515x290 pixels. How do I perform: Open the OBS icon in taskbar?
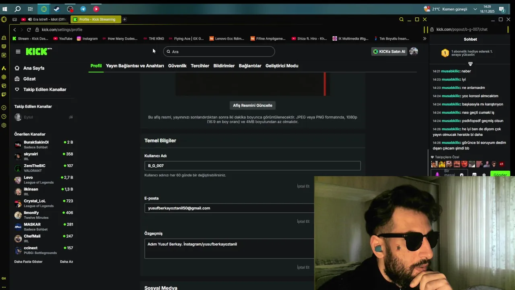pyautogui.click(x=70, y=9)
